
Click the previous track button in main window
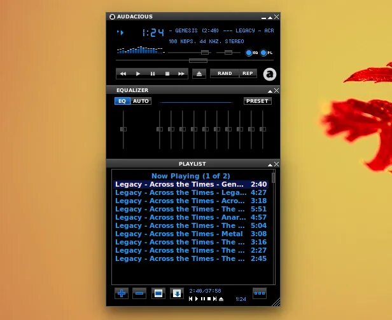(x=123, y=74)
